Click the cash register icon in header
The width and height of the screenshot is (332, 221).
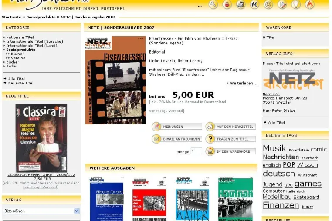(241, 4)
